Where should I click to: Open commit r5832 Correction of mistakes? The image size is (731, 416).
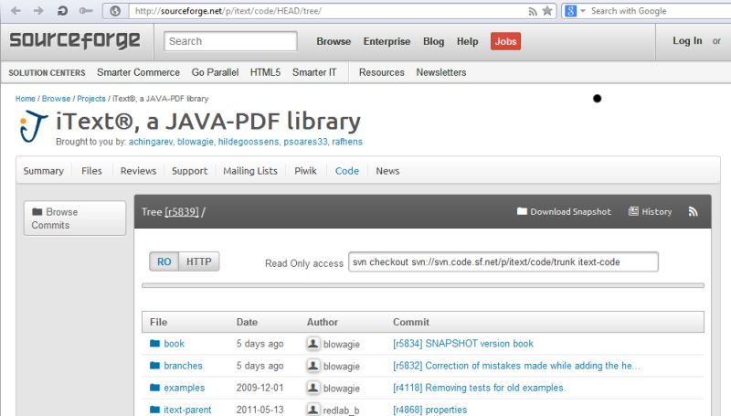click(x=516, y=366)
